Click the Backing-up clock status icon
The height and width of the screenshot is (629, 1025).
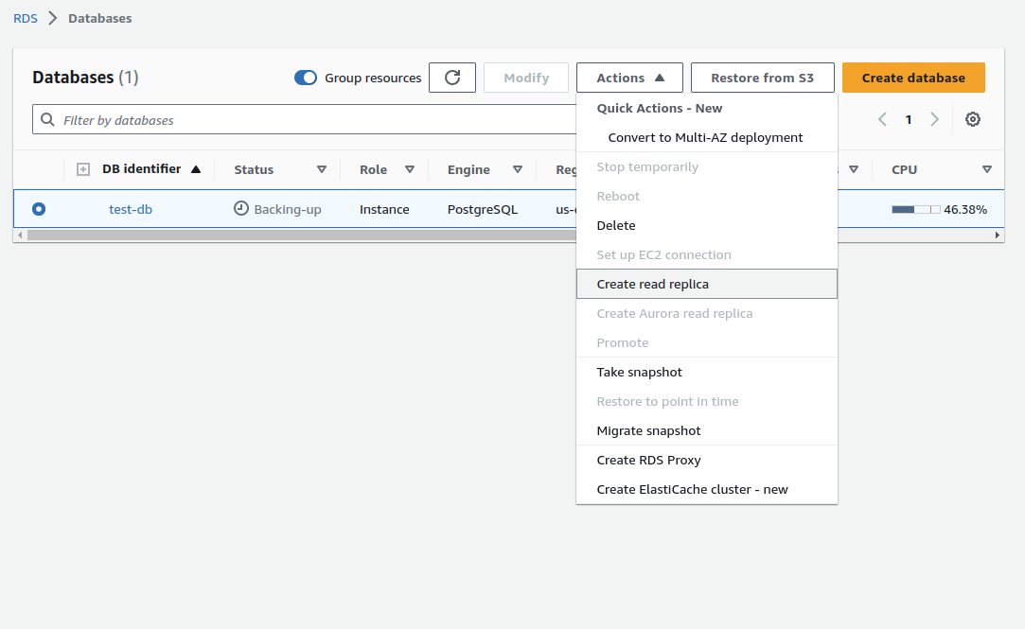coord(241,208)
